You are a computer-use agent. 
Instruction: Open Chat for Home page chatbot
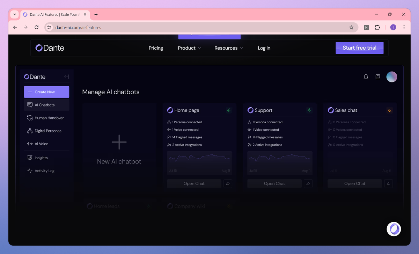194,183
